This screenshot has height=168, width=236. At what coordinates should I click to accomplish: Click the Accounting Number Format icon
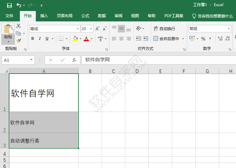tap(192, 39)
